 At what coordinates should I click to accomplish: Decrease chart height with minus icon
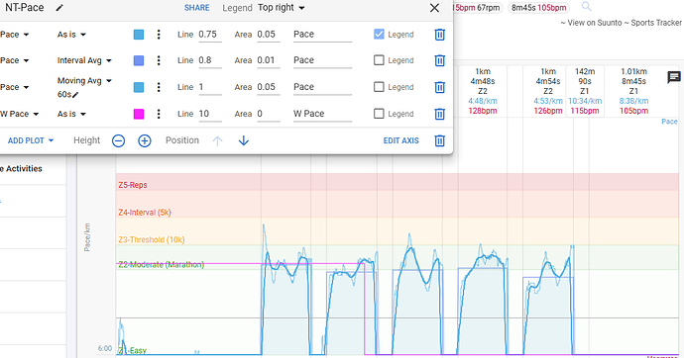tap(118, 140)
